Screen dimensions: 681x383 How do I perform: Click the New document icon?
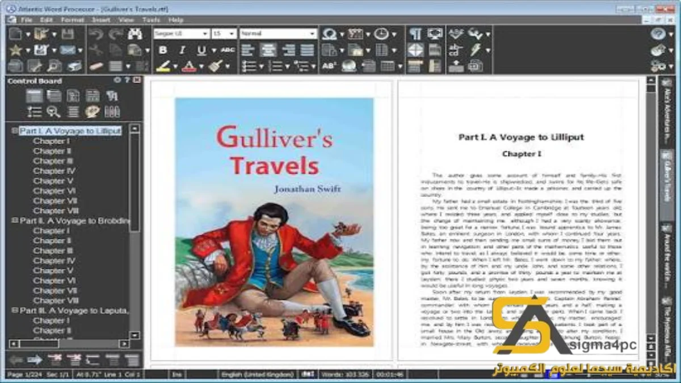click(16, 34)
